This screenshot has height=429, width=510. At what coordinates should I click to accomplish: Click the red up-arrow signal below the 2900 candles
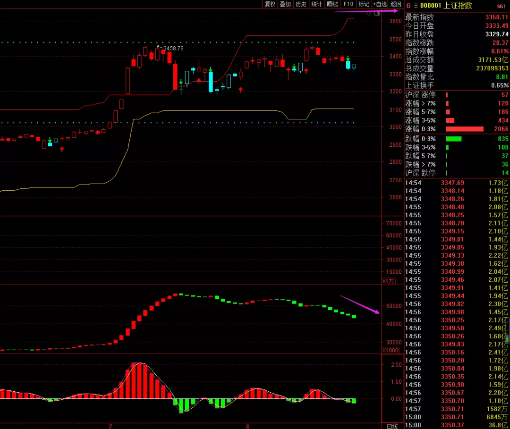point(62,149)
